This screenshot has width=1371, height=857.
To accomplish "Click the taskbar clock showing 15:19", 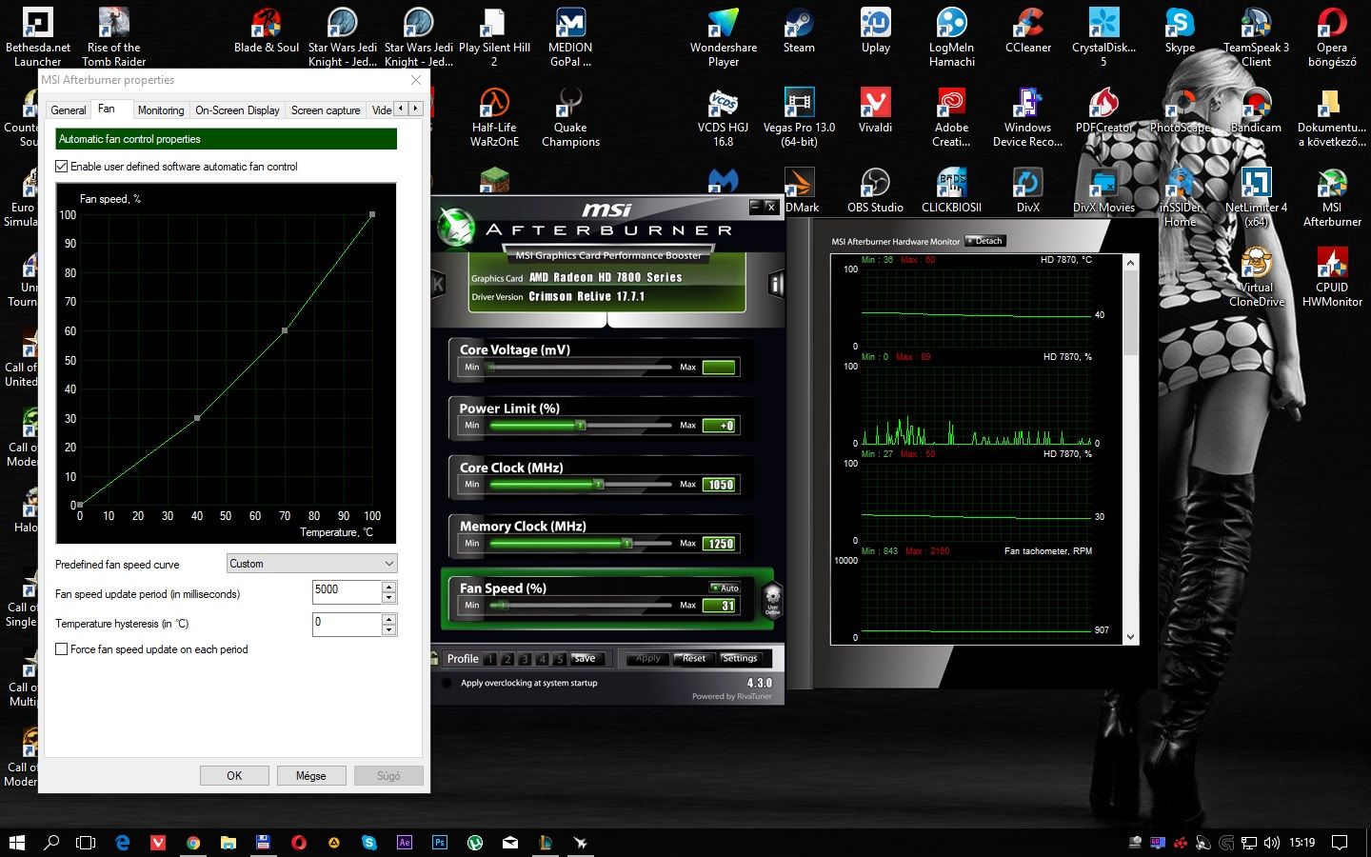I will pos(1301,843).
